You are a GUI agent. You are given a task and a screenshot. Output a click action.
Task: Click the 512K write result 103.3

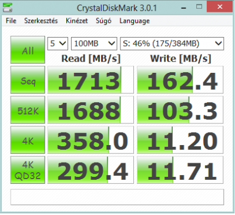(180, 110)
